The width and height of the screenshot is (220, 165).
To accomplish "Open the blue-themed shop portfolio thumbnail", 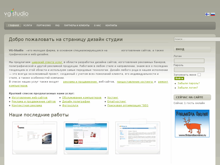I will click(x=86, y=138).
